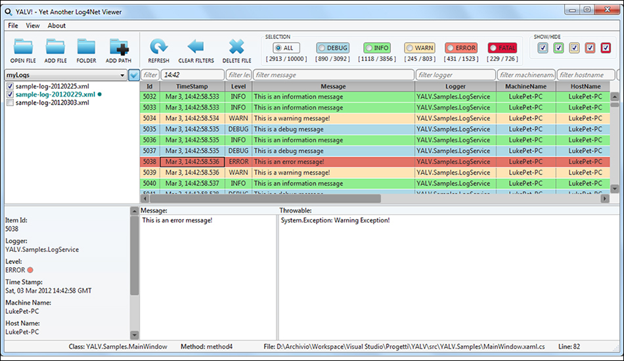Click the green dot beside sample-log-20120229.xml
The height and width of the screenshot is (361, 624).
point(99,95)
